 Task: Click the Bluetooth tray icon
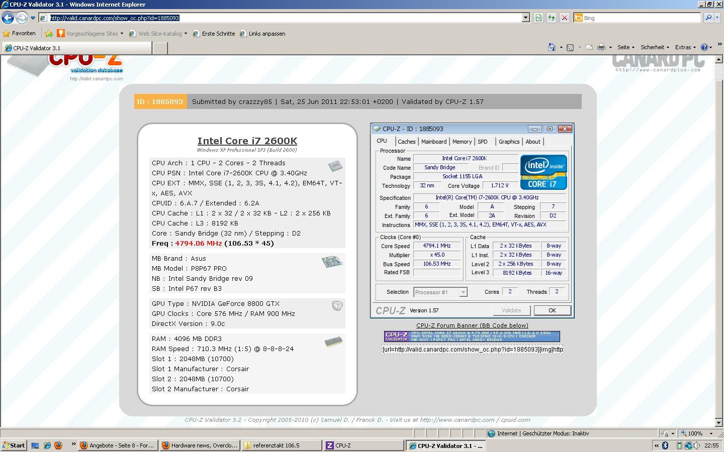(x=665, y=445)
